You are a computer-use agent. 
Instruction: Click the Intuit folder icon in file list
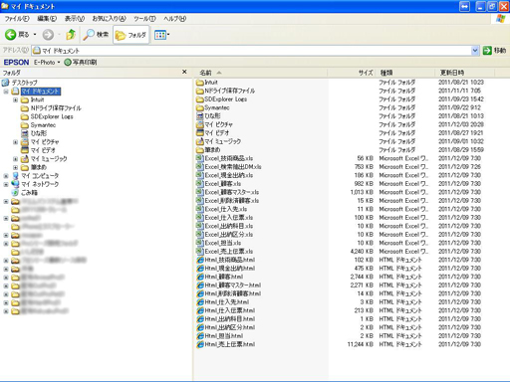tap(199, 83)
